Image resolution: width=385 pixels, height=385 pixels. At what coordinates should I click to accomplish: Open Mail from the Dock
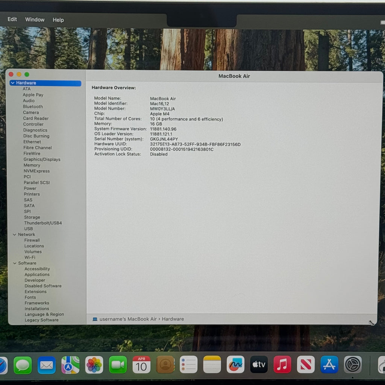[47, 365]
